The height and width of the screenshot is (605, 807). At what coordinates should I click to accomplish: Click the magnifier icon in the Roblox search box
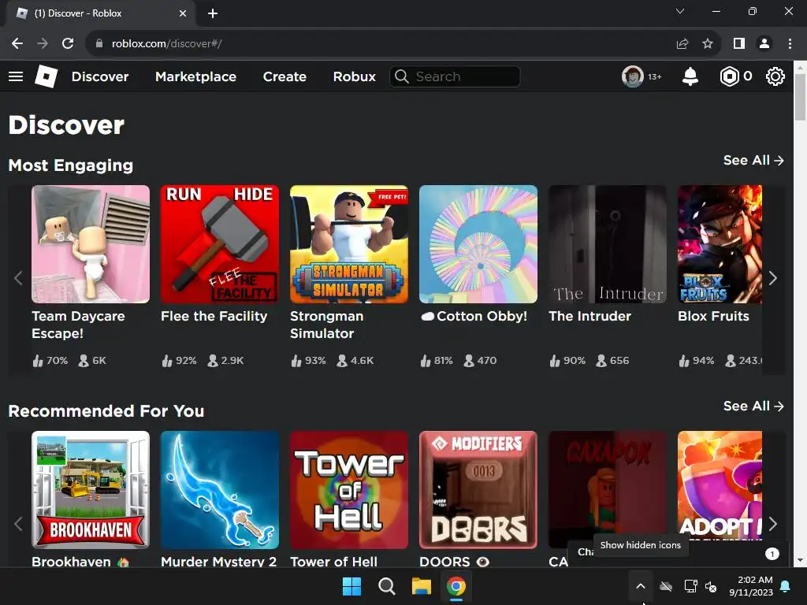401,76
